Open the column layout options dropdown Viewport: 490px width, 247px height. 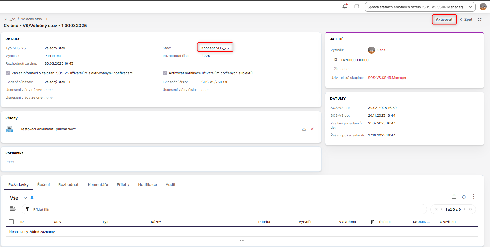[13, 209]
